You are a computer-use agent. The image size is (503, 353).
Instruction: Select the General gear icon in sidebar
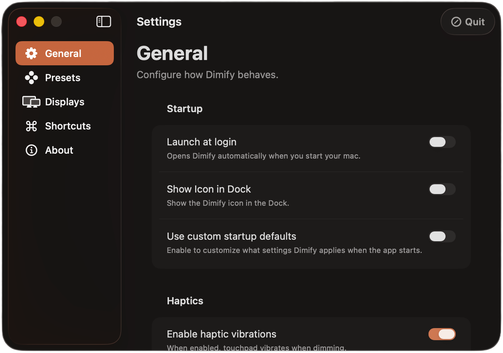click(31, 53)
